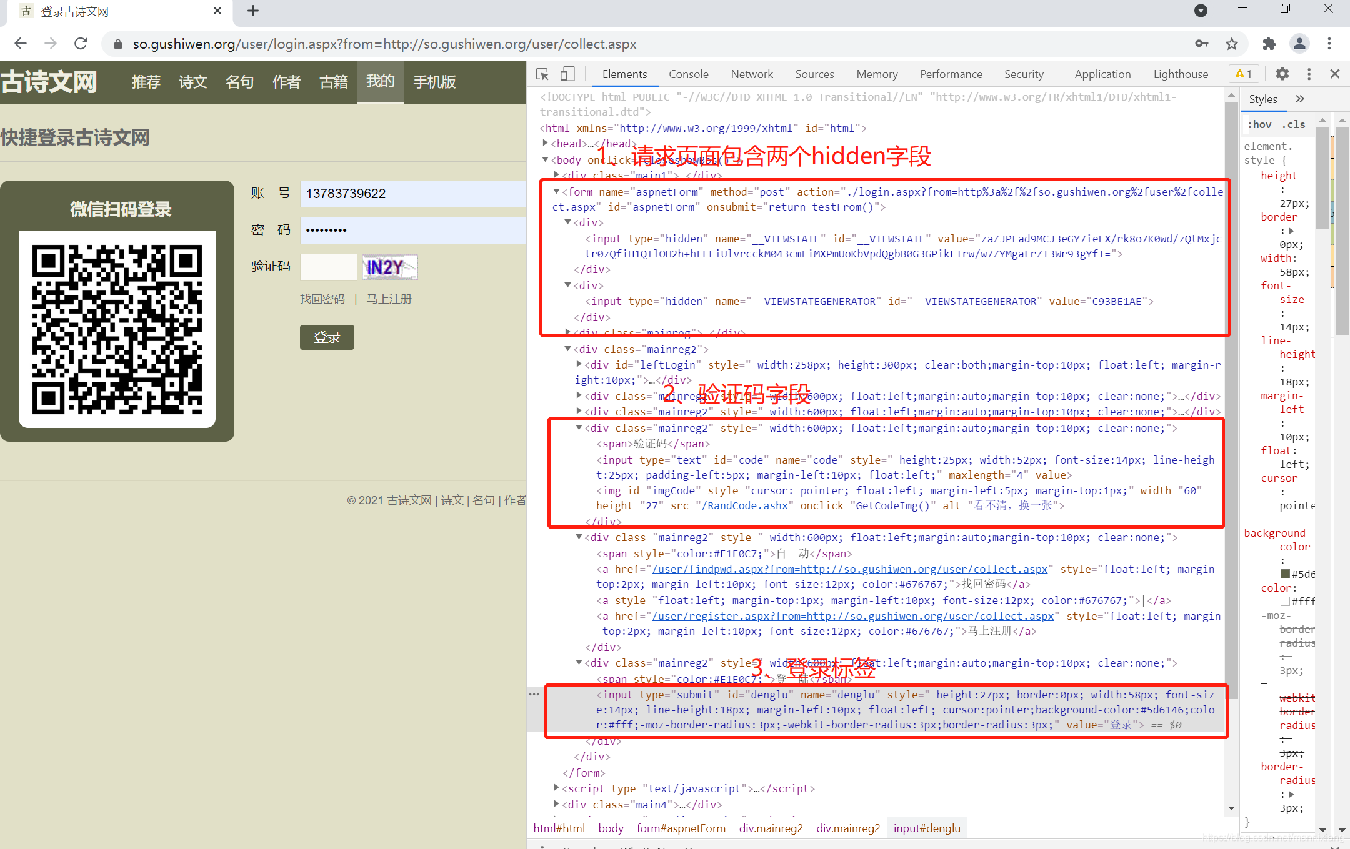Viewport: 1350px width, 849px height.
Task: Open a new browser tab
Action: 253,11
